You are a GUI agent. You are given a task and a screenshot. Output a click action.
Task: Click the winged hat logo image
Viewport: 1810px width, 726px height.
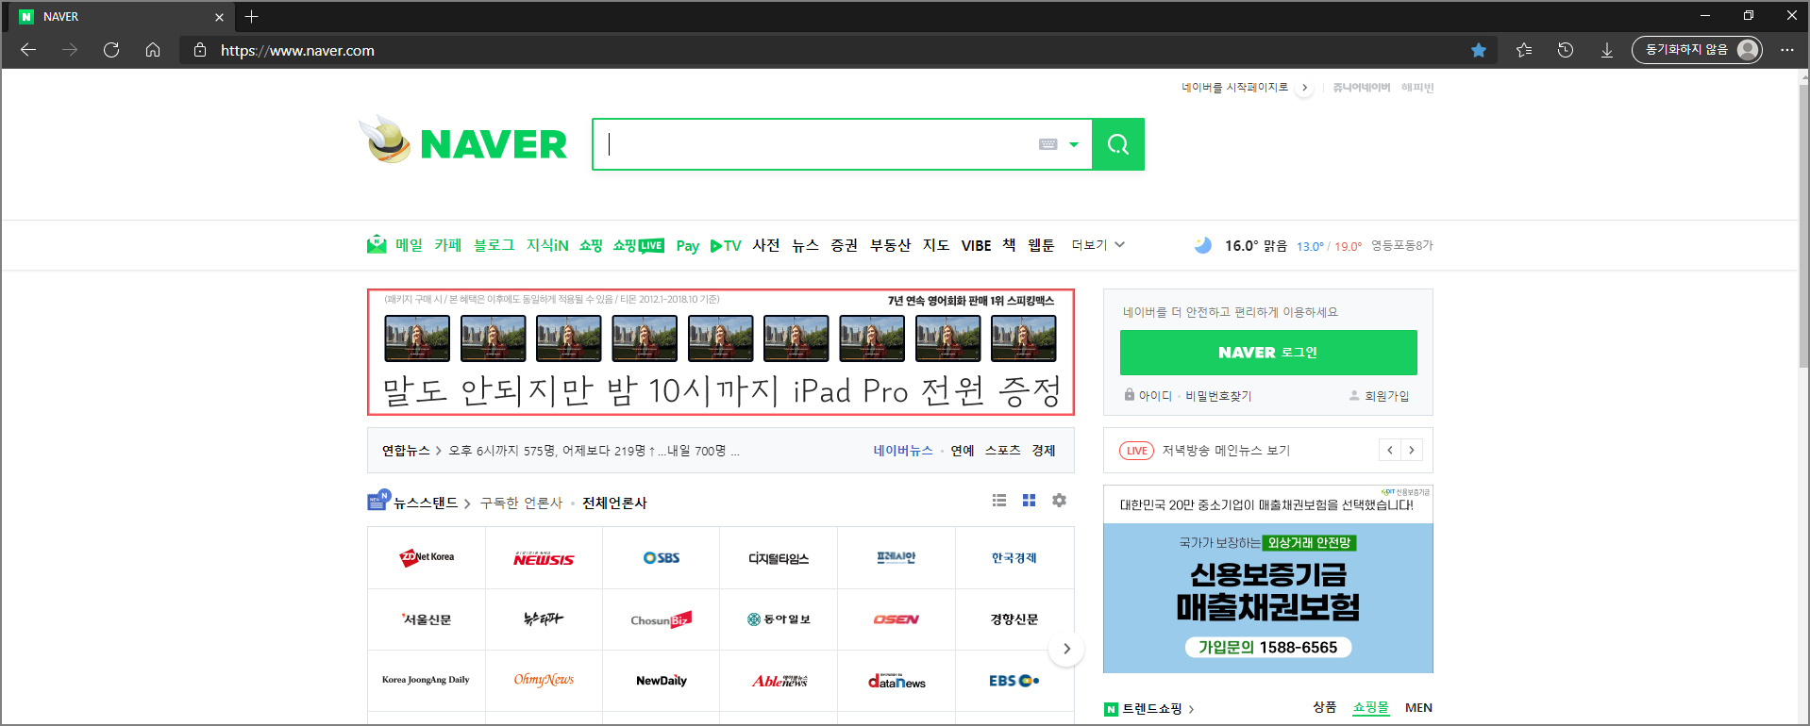(386, 140)
